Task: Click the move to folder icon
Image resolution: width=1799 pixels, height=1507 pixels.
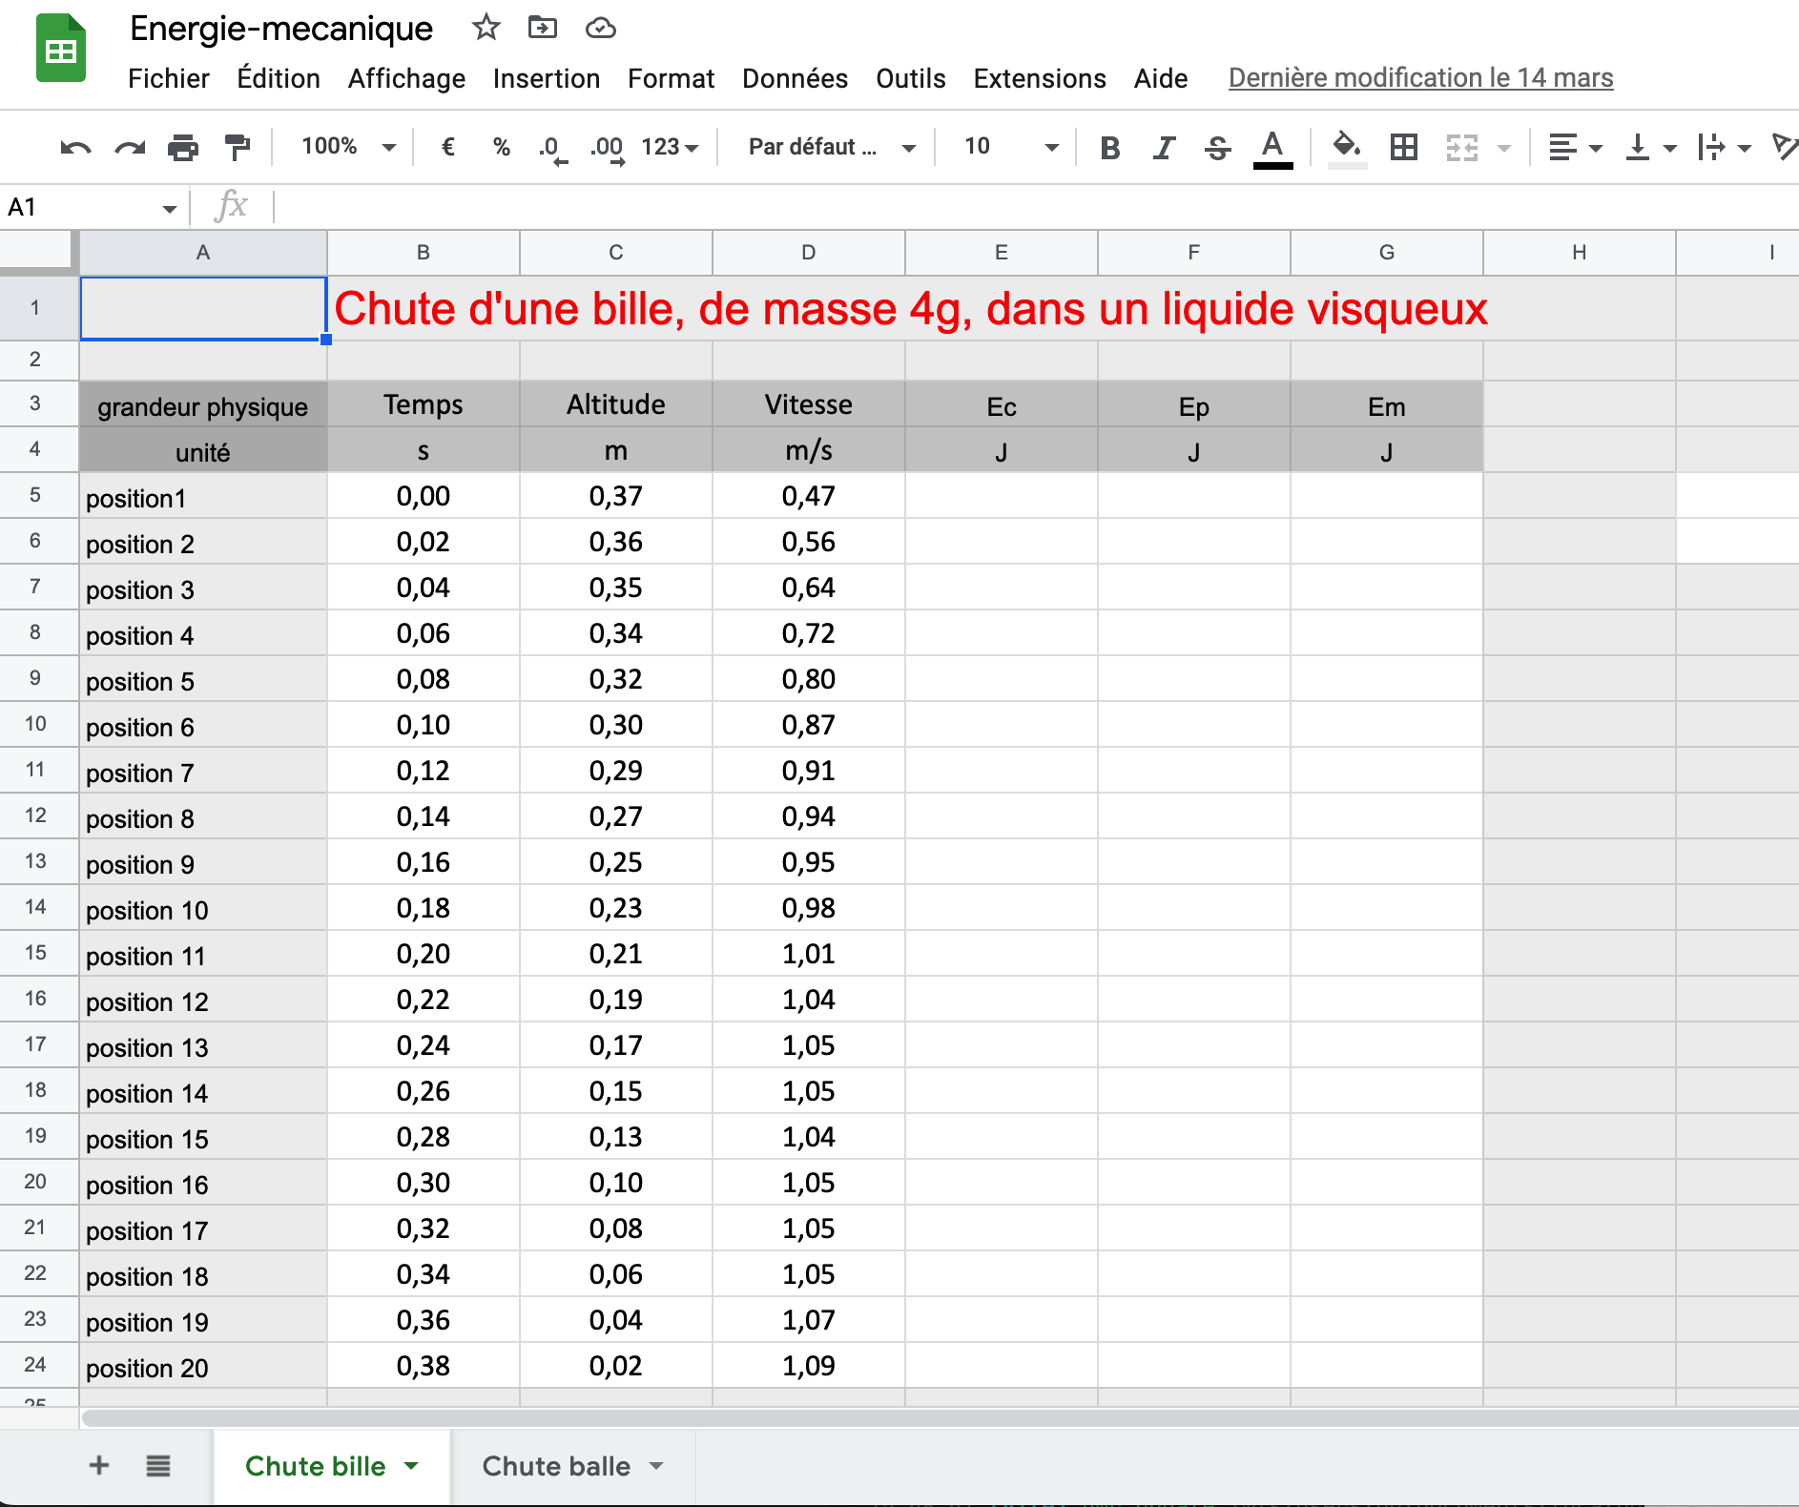Action: coord(542,28)
